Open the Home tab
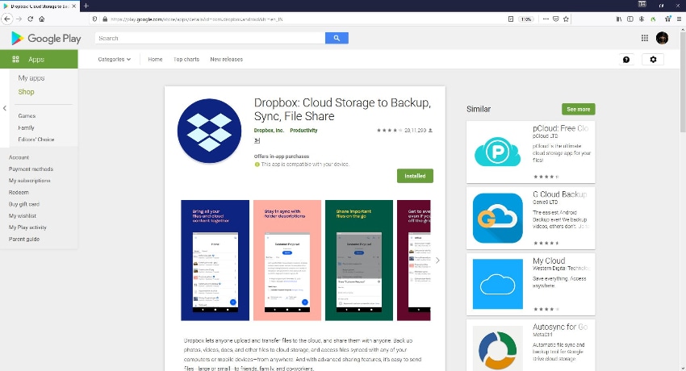Screen dimensions: 686x371 [x=155, y=60]
